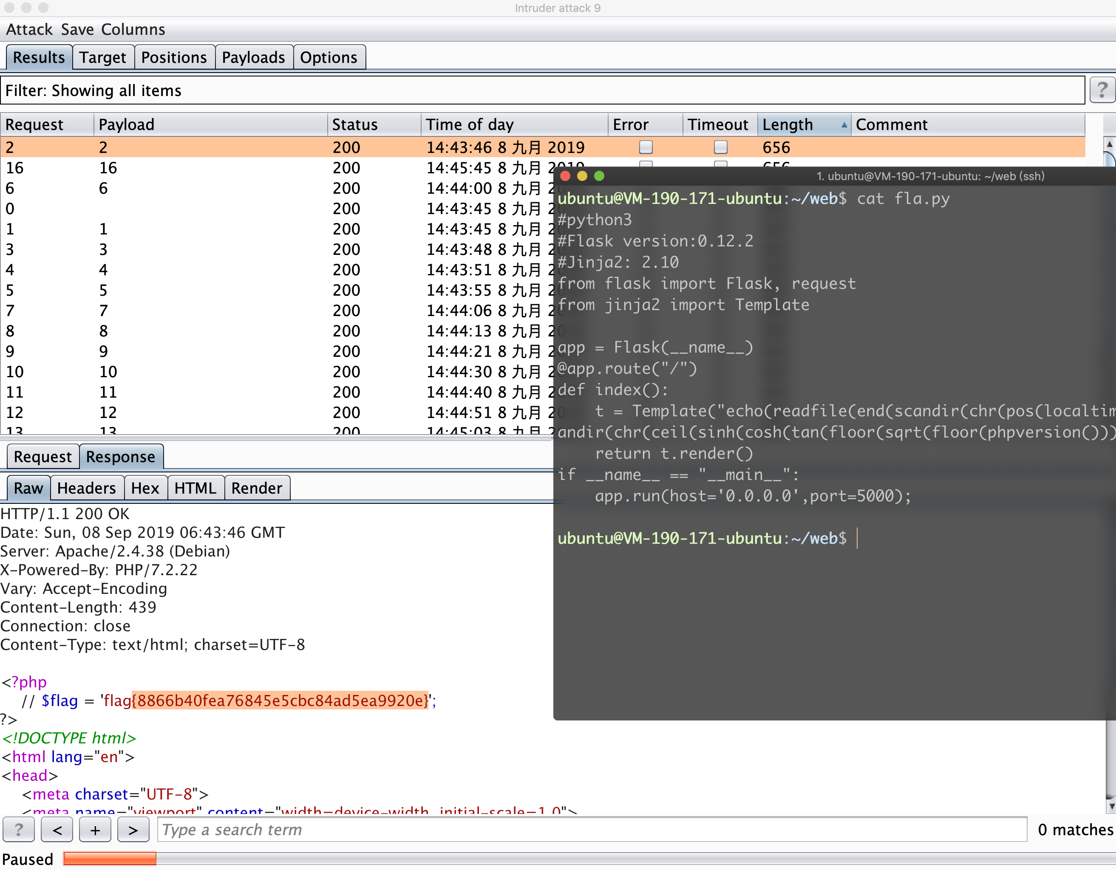Click the X-Powered-By: PHP/7.2.22 header line

click(99, 570)
